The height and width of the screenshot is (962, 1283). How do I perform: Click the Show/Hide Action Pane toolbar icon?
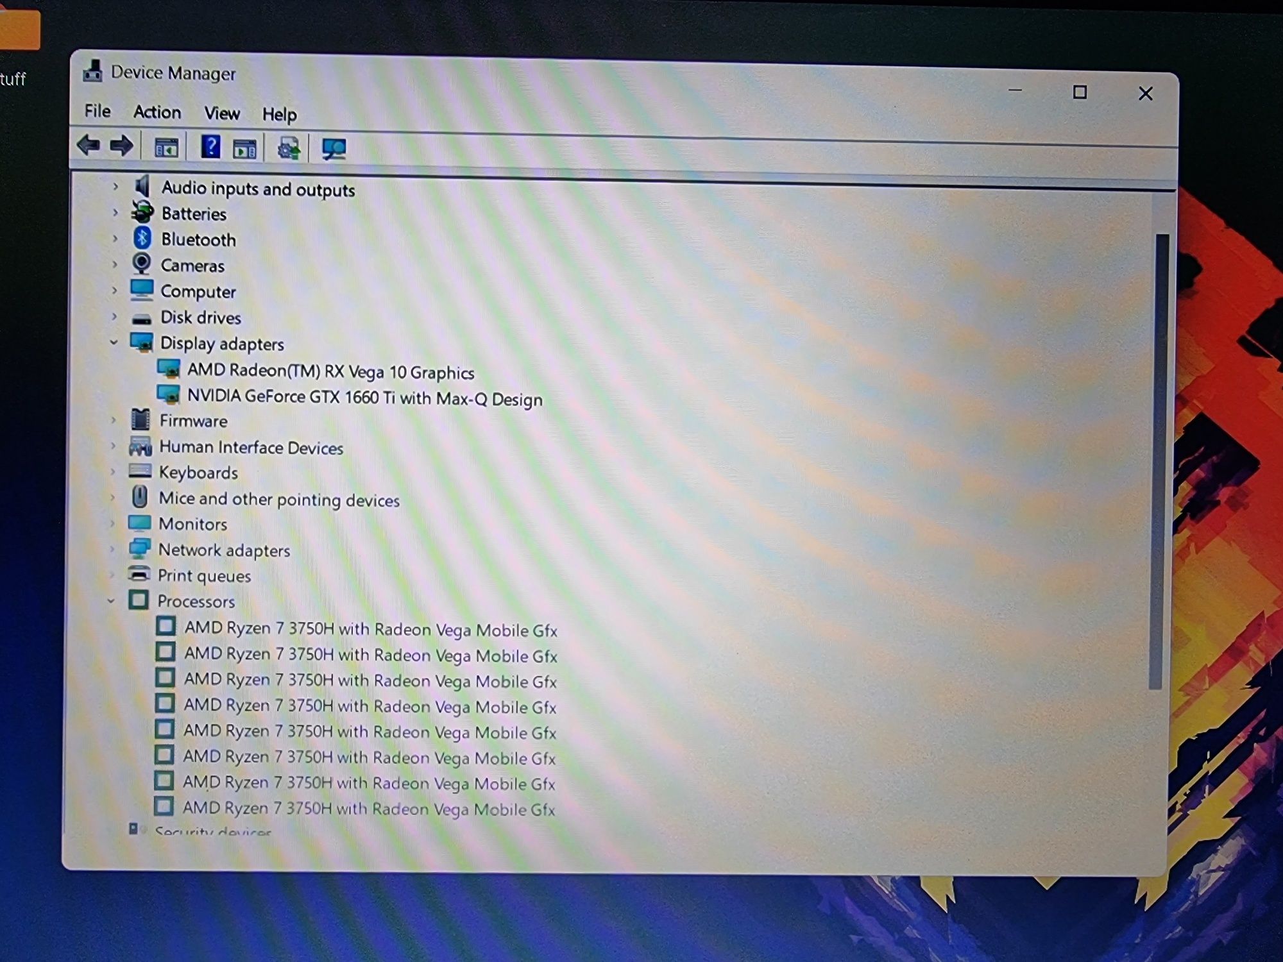point(244,149)
